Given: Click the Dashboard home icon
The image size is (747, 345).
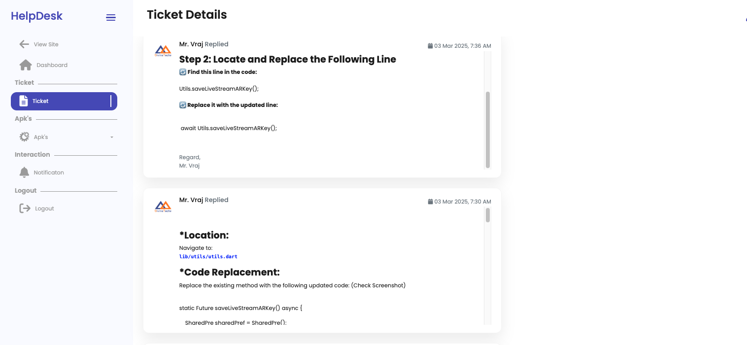Looking at the screenshot, I should [x=26, y=65].
